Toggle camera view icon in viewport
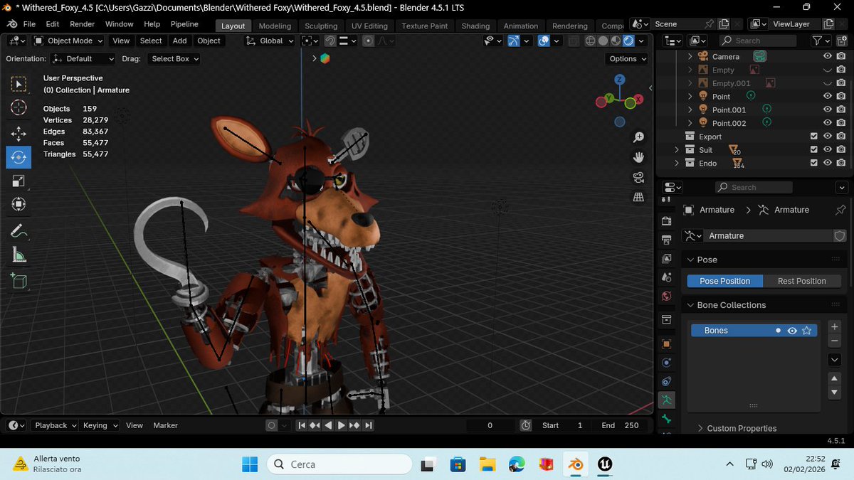854x480 pixels. pyautogui.click(x=638, y=177)
